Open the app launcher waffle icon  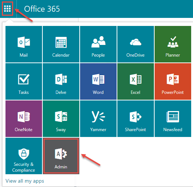pos(7,9)
